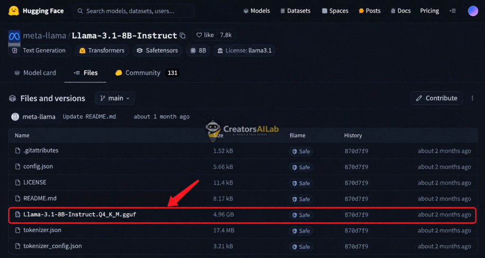The width and height of the screenshot is (485, 258).
Task: Open the Docs nav link
Action: (x=401, y=11)
